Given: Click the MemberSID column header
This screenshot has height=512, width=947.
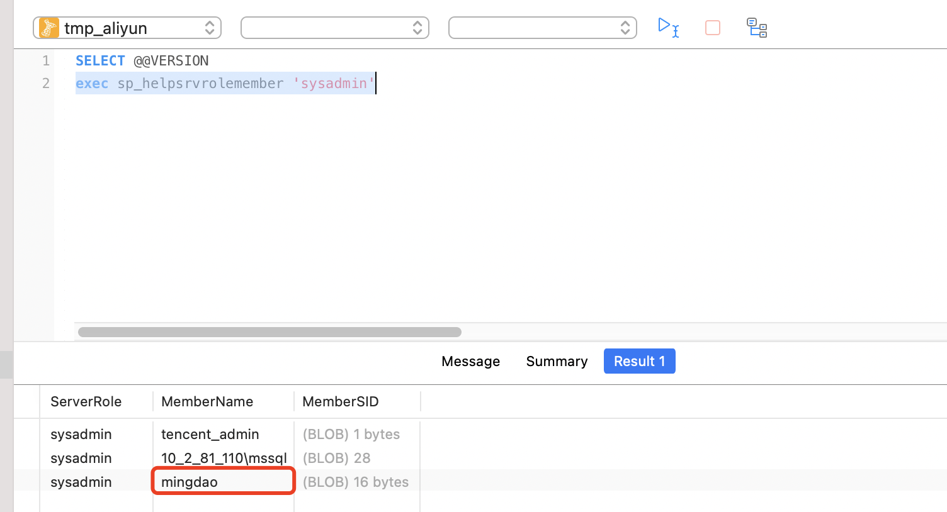Looking at the screenshot, I should tap(341, 401).
